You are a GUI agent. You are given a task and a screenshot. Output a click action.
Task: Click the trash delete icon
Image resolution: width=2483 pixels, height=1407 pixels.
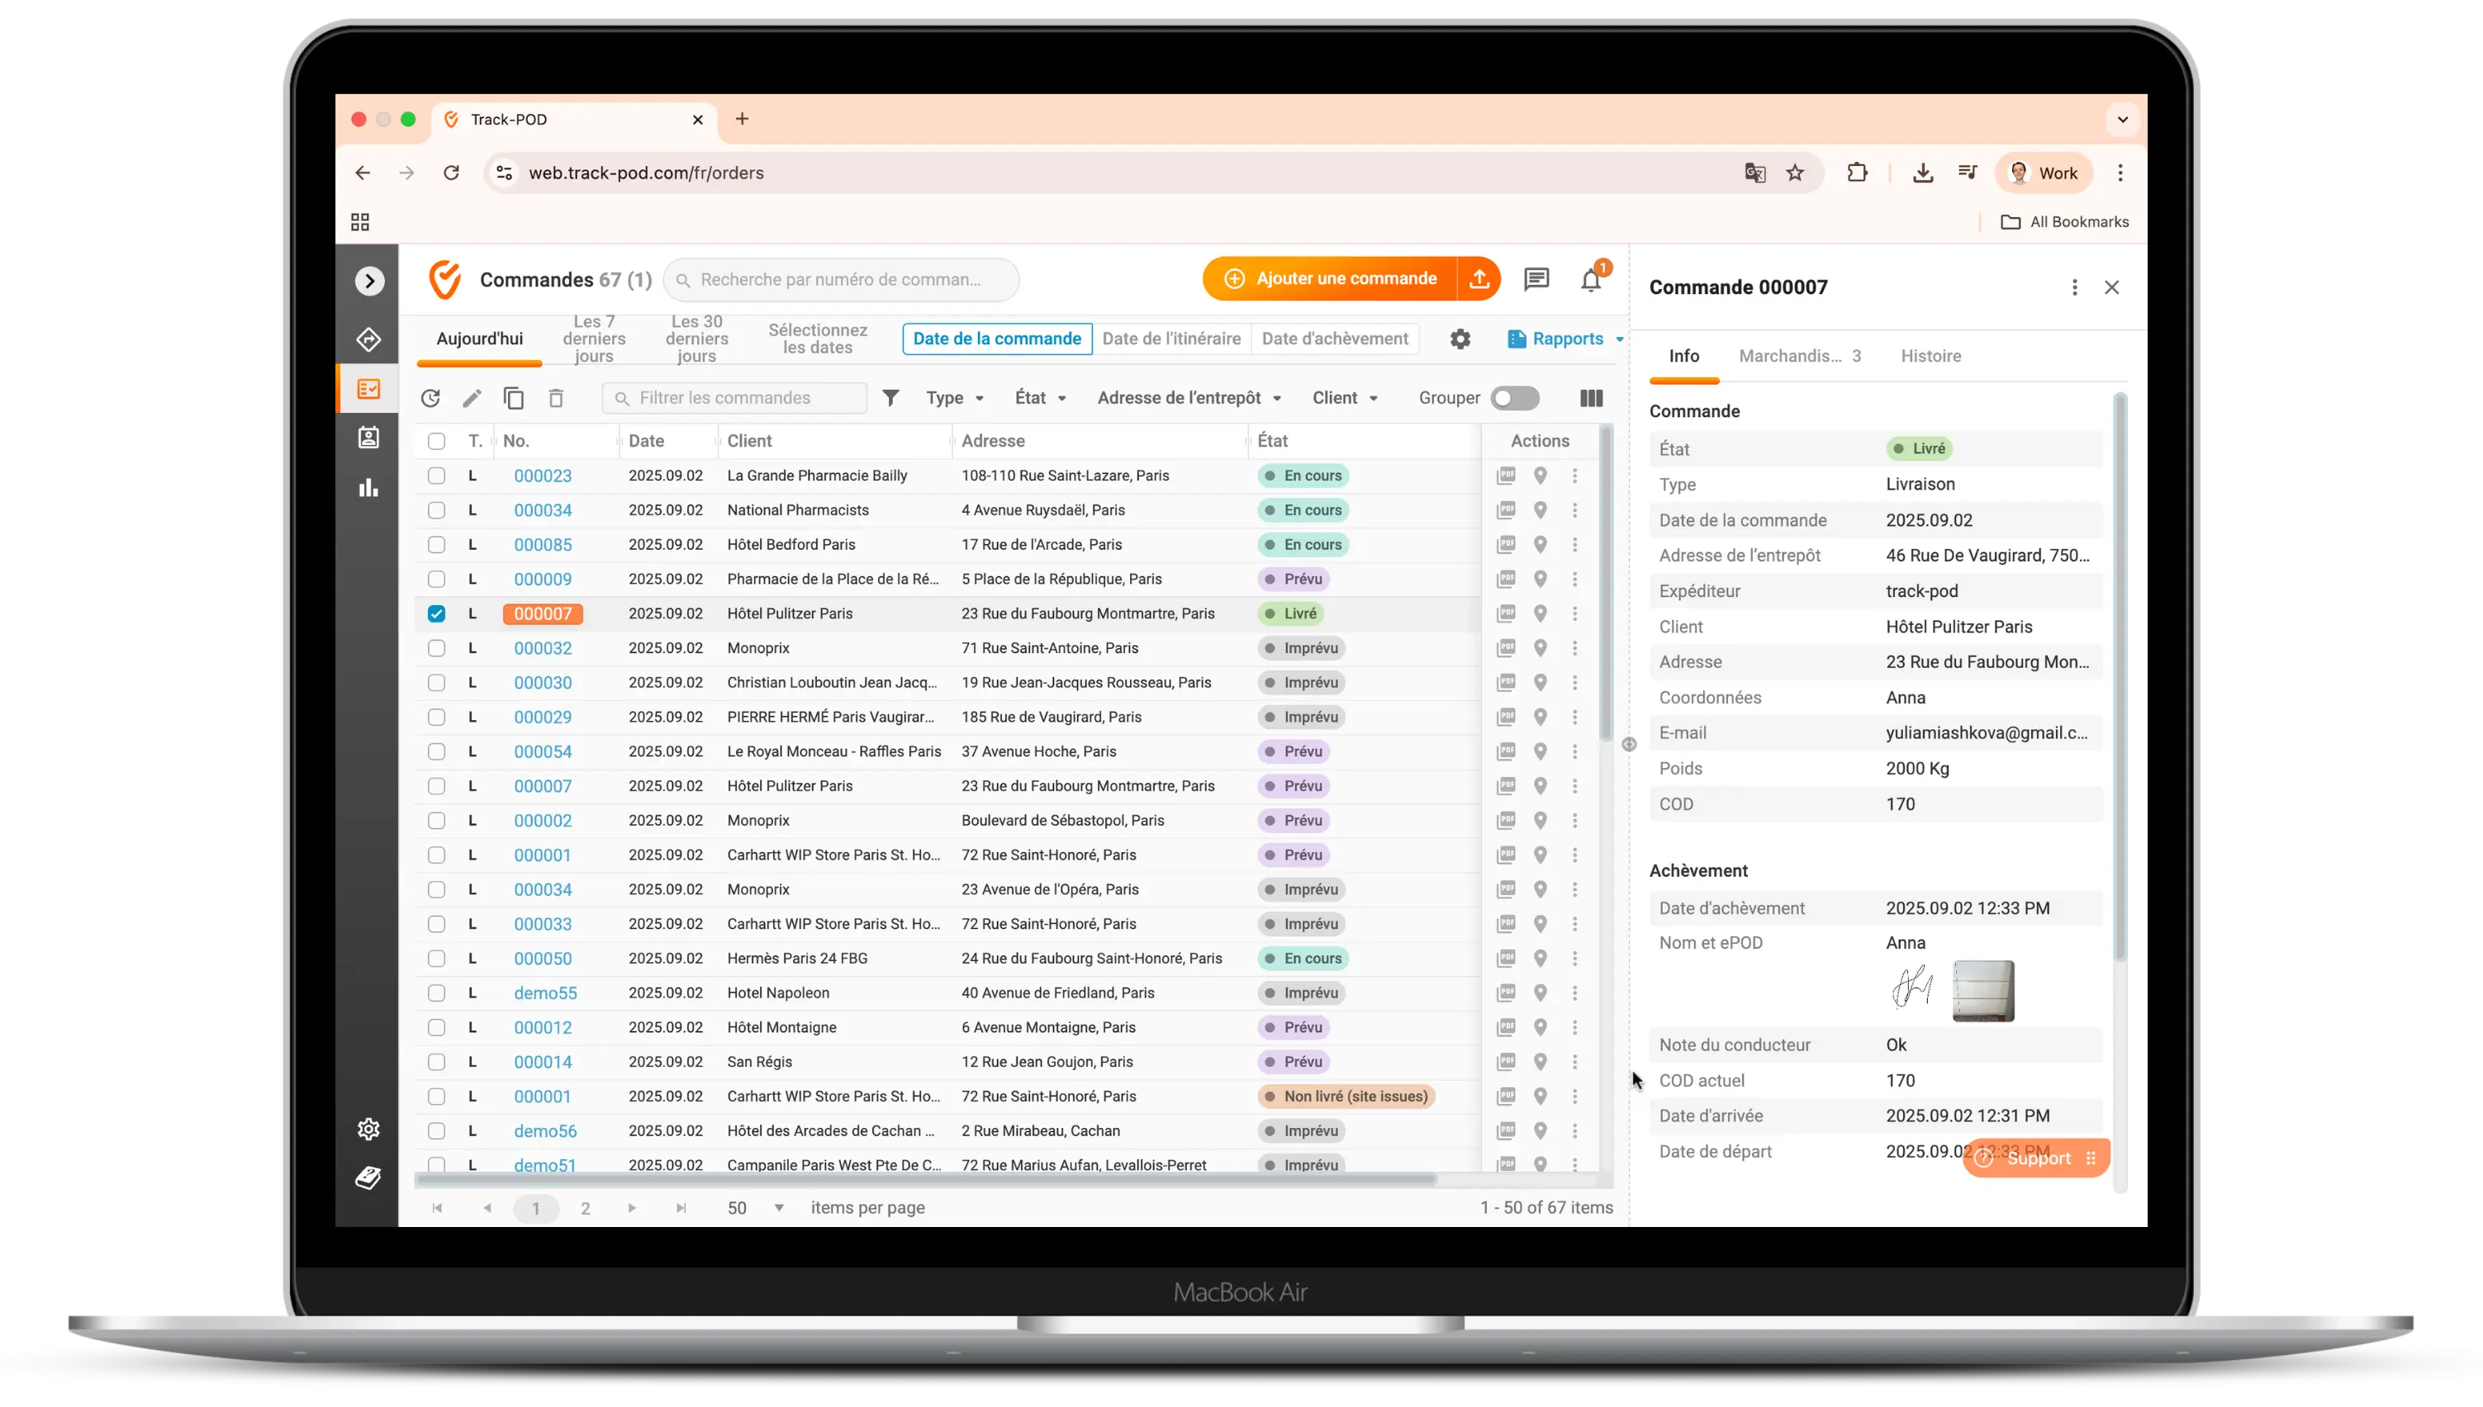pyautogui.click(x=556, y=398)
